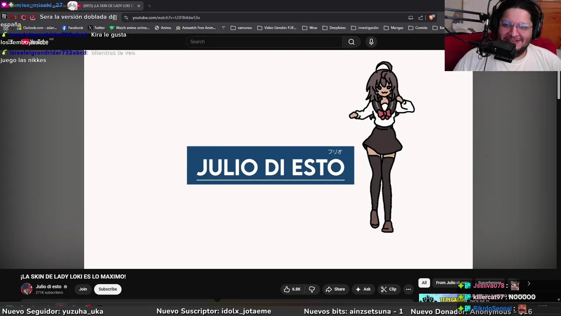The width and height of the screenshot is (561, 316).
Task: Click the YouTube search magnifier button
Action: [351, 42]
